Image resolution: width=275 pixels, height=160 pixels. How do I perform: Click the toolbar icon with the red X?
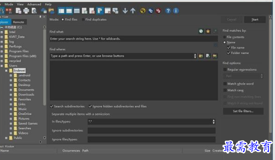tap(108, 11)
